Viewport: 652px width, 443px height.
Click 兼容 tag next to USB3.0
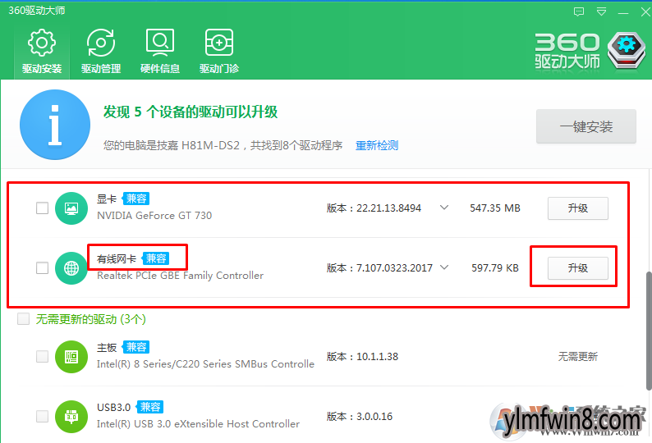click(149, 407)
